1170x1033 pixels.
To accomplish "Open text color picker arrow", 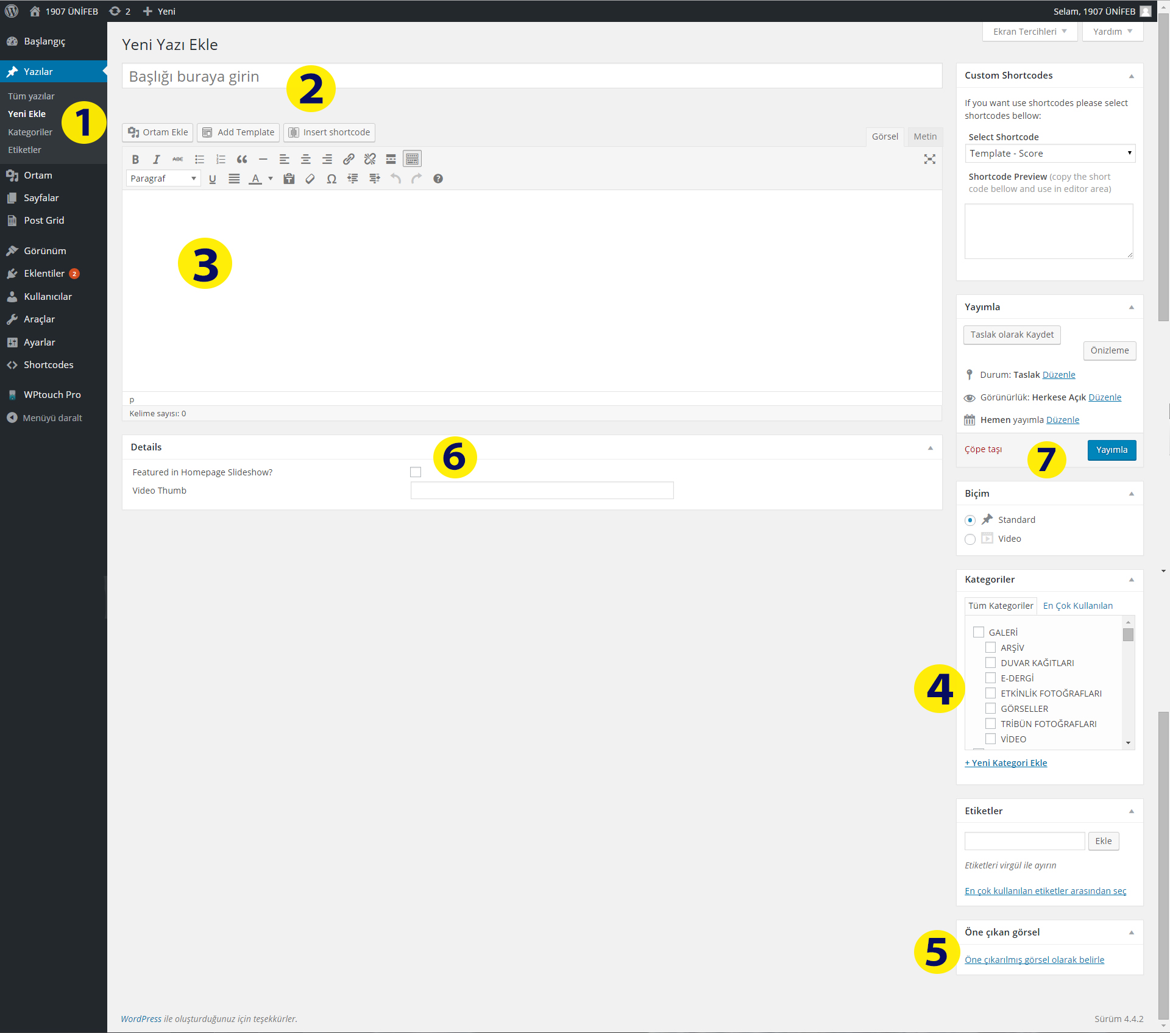I will [271, 179].
